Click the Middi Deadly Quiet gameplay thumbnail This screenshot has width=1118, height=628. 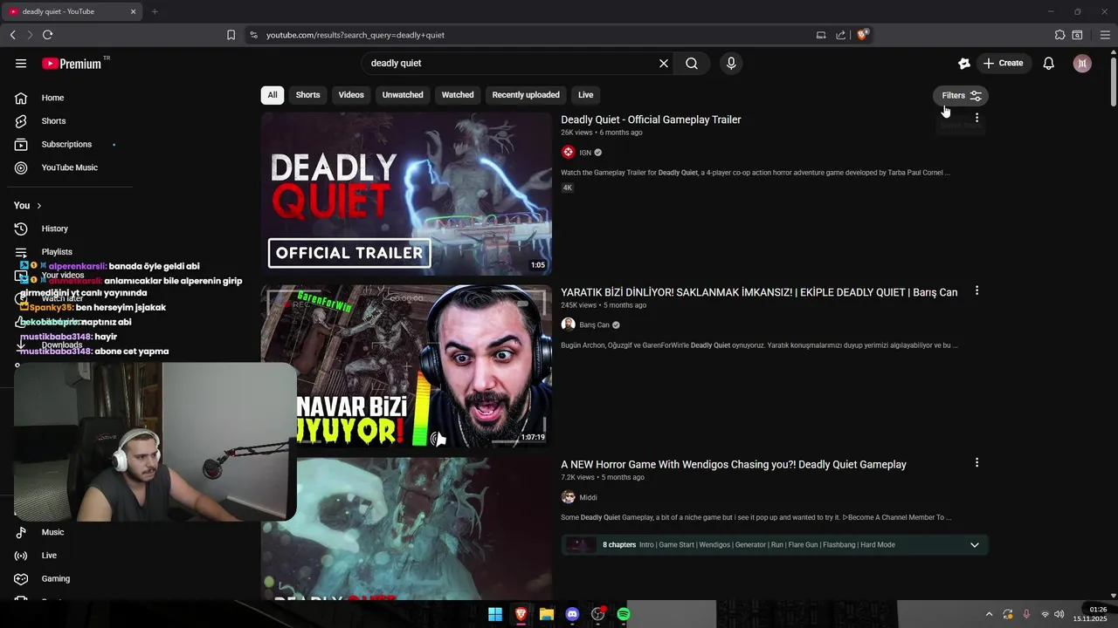click(x=406, y=529)
